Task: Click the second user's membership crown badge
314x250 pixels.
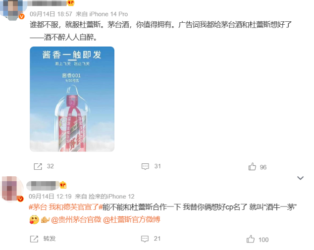Action: coord(63,185)
